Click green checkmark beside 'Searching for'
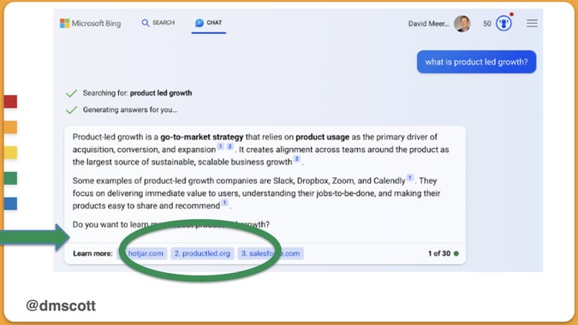This screenshot has width=578, height=325. pos(71,93)
